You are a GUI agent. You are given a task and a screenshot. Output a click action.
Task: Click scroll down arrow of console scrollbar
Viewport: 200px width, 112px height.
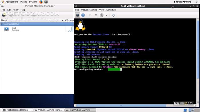[x=198, y=103]
